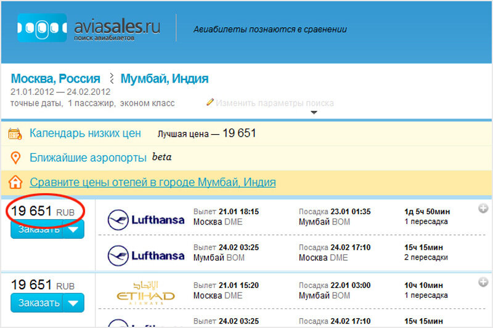This screenshot has width=493, height=328.
Task: Click the pencil icon to edit search
Action: pos(210,102)
